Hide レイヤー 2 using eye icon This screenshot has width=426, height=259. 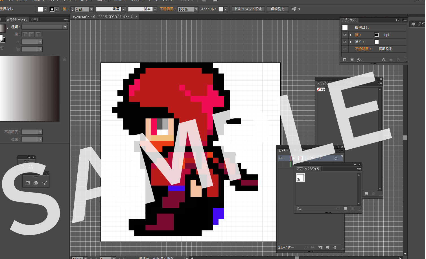click(x=281, y=158)
